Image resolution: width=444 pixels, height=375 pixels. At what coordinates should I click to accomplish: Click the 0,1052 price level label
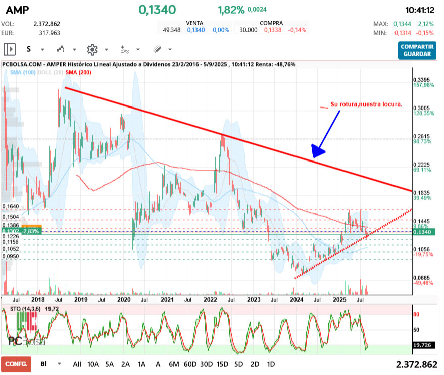pyautogui.click(x=11, y=249)
